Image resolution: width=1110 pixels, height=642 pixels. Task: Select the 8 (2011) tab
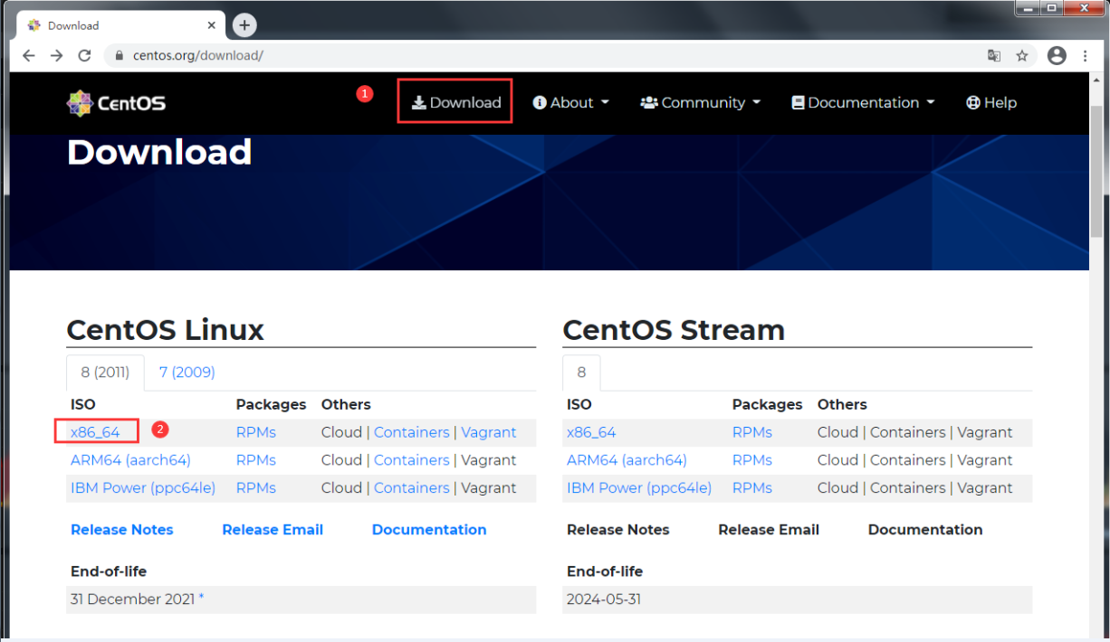[x=105, y=373]
